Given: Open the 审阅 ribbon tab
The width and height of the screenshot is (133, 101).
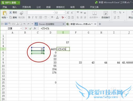Looking at the screenshot, I should 72,7.
